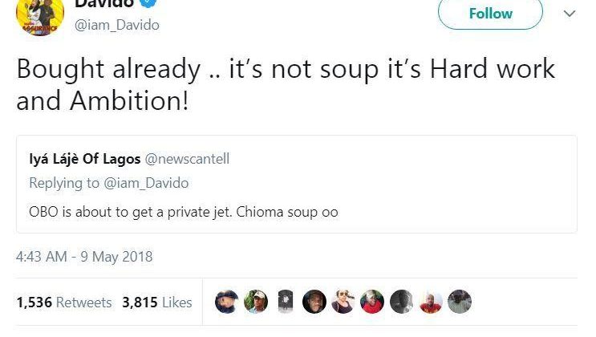View the 1,536 Retweets list

(x=63, y=302)
